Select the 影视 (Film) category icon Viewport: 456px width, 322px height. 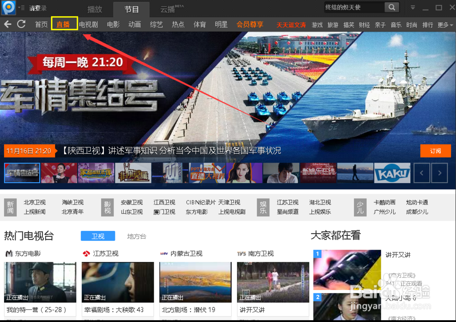pos(107,207)
